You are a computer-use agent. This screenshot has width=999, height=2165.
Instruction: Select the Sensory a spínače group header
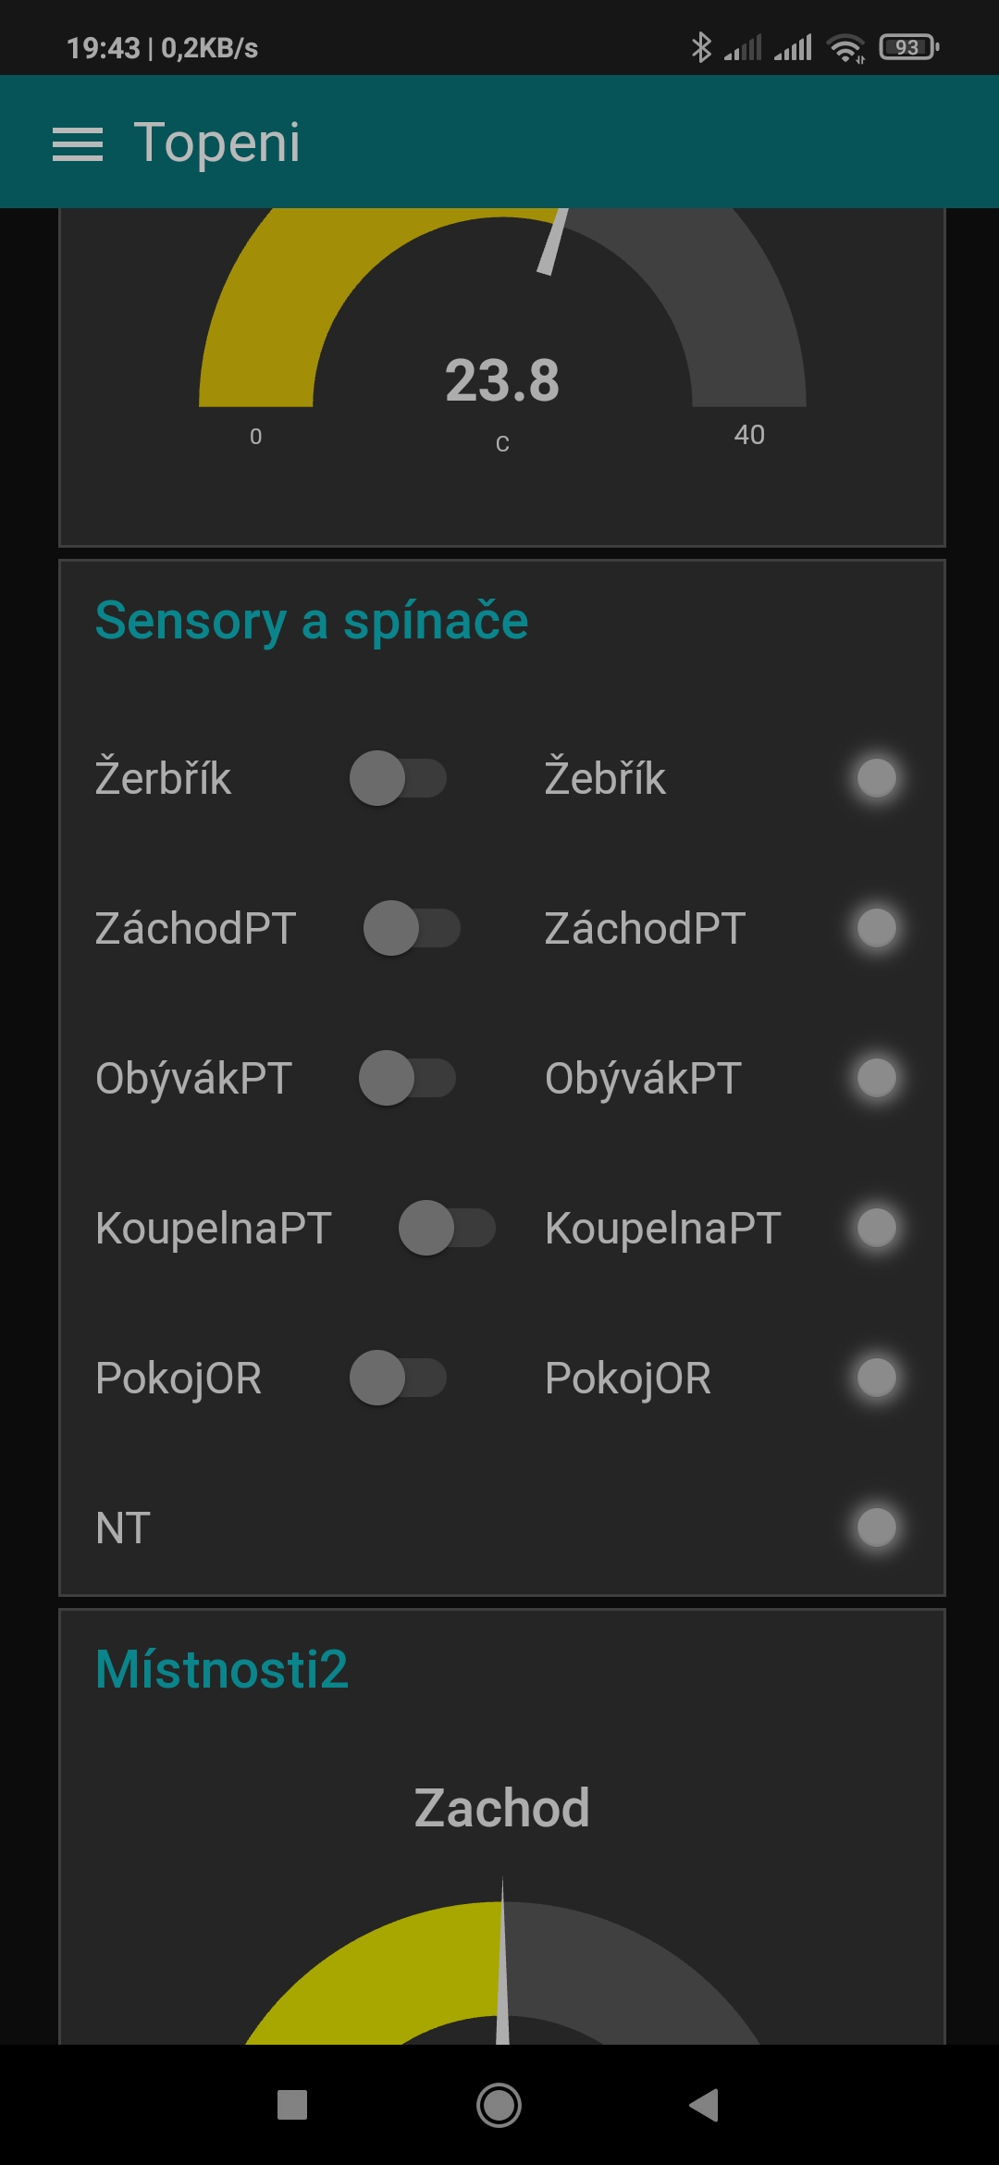[312, 621]
